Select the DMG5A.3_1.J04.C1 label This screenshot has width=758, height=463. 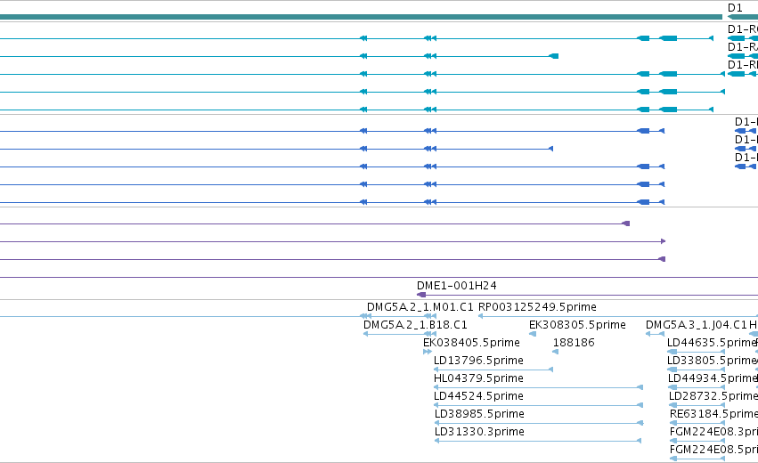697,325
